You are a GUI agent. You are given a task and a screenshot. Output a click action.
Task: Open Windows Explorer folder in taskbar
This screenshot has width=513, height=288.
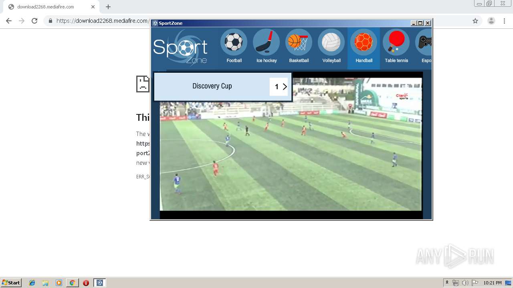(x=45, y=283)
